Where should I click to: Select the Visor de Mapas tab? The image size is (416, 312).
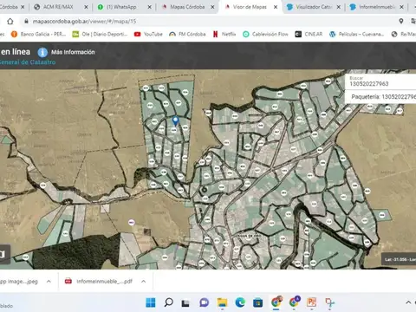click(x=249, y=7)
